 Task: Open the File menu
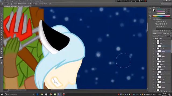[x=5, y=1]
